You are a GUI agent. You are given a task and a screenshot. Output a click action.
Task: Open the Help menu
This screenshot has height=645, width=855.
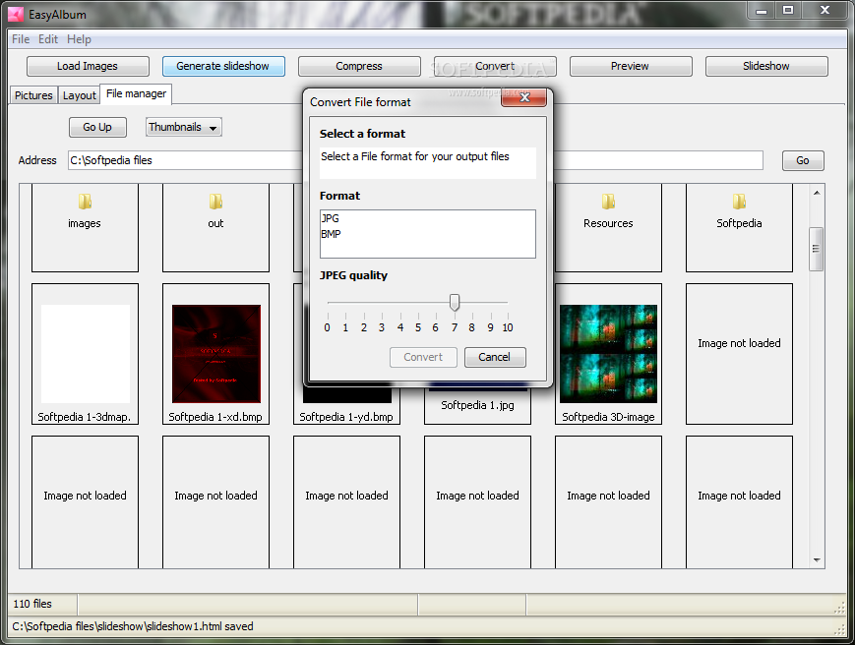point(79,39)
